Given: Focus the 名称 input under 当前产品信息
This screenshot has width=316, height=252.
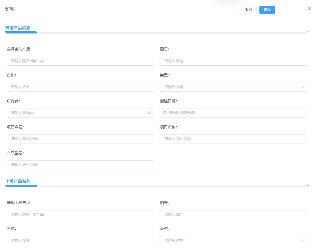Looking at the screenshot, I should coord(80,87).
